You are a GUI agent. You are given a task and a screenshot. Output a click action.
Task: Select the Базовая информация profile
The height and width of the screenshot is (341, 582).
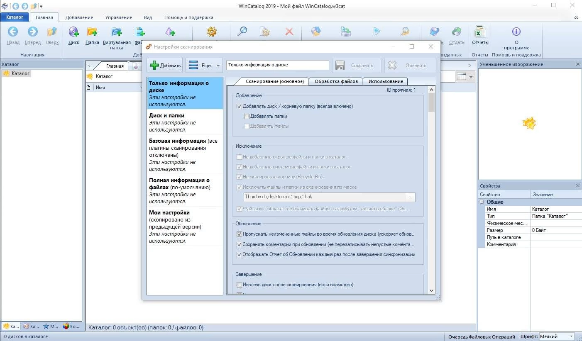click(x=185, y=155)
